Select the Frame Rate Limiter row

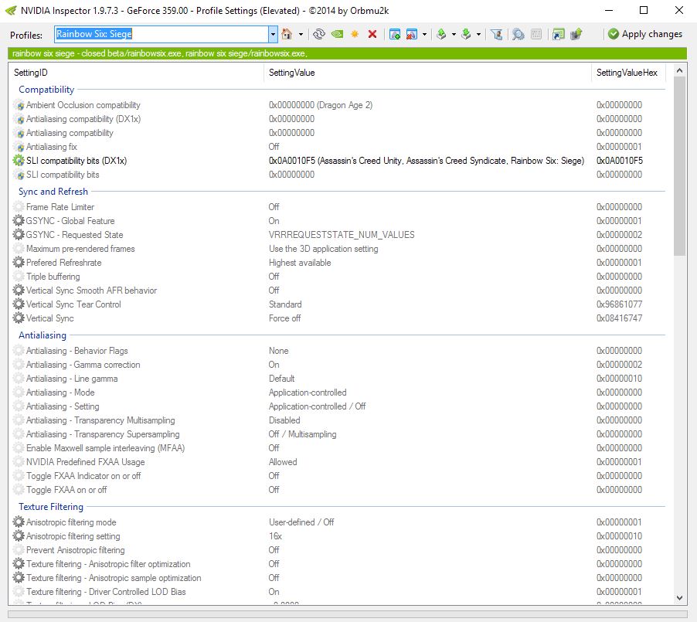(338, 207)
